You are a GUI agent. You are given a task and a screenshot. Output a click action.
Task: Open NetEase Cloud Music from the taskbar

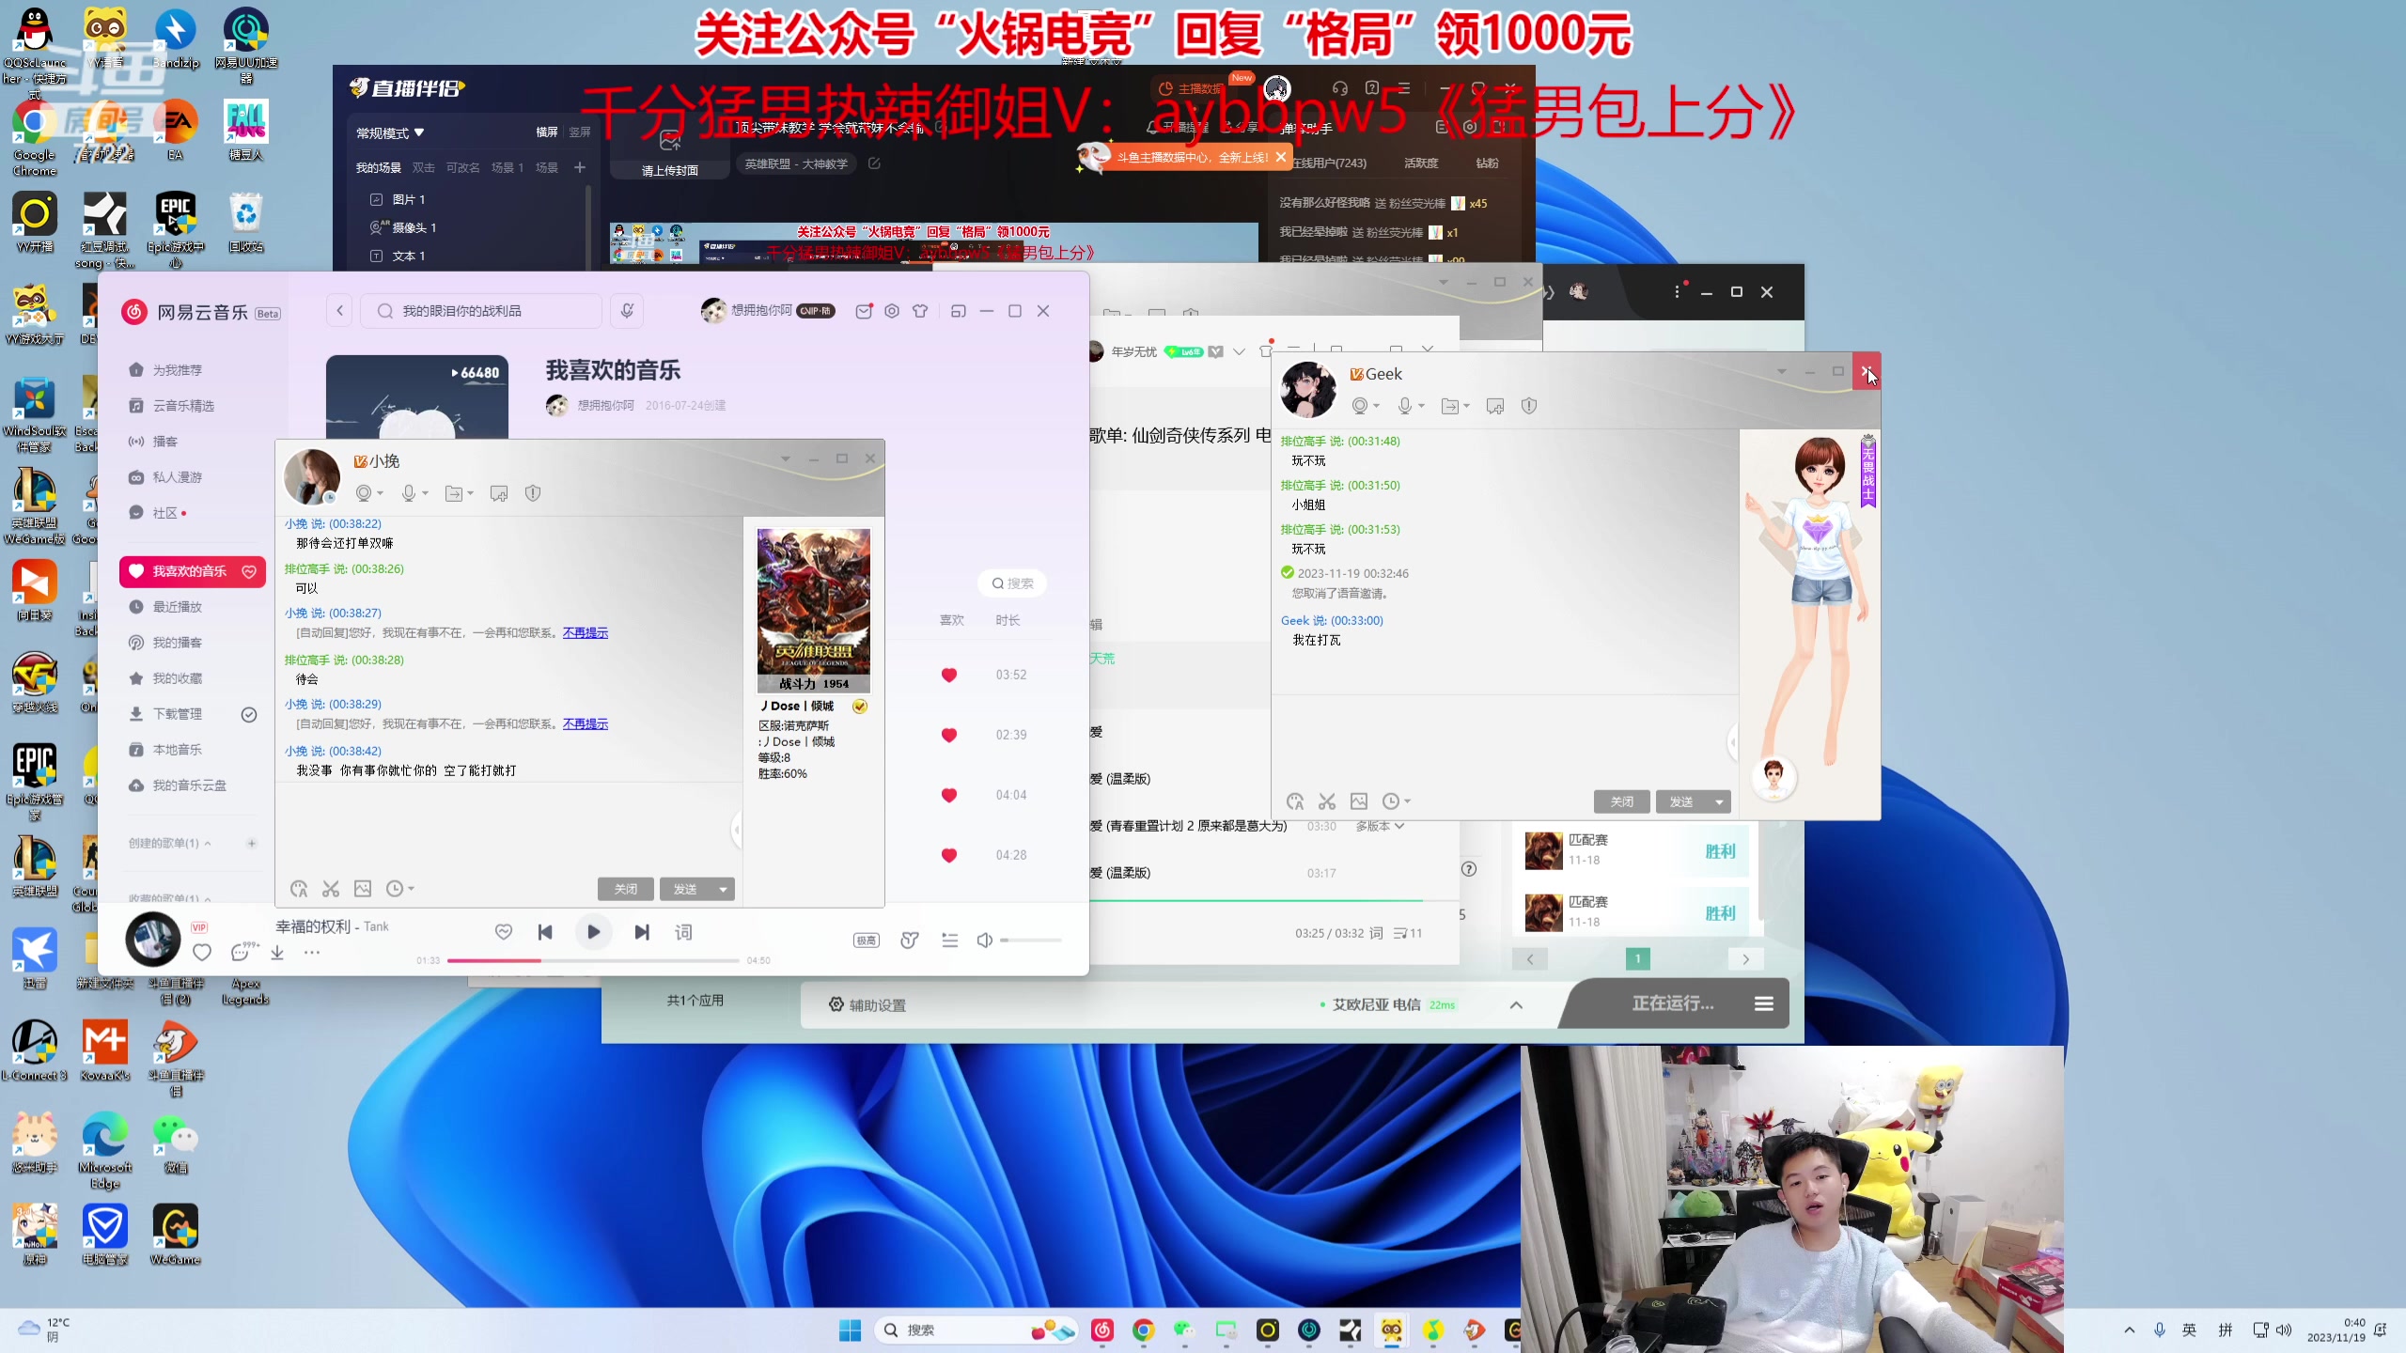[x=1102, y=1330]
